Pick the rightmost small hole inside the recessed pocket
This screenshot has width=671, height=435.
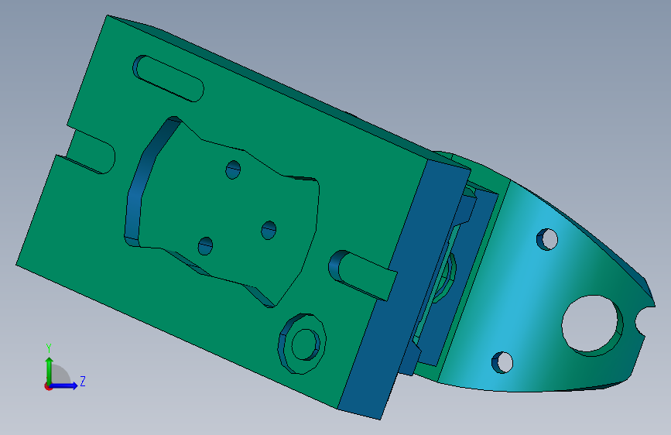[x=269, y=231]
